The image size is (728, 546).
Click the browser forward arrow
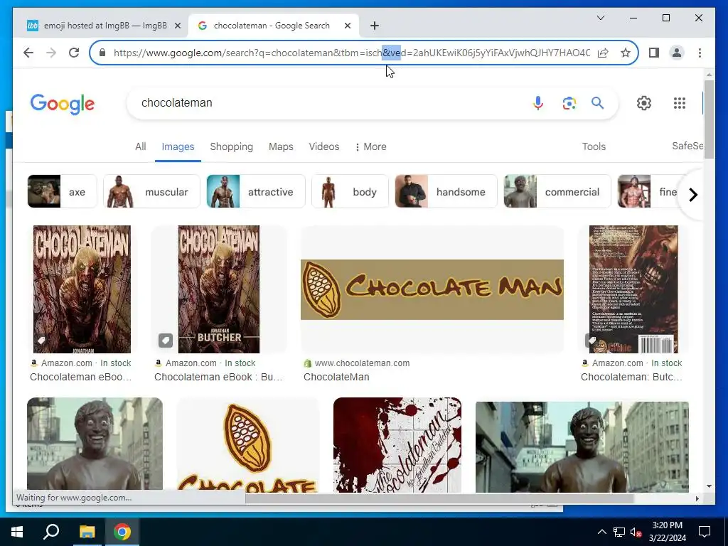[51, 53]
